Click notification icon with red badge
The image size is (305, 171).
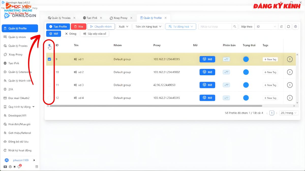[19, 166]
